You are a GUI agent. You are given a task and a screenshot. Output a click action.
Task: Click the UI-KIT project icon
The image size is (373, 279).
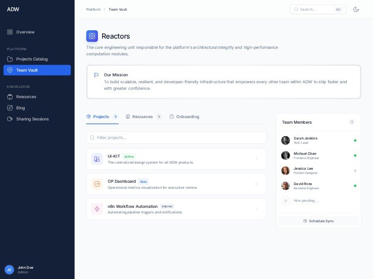[x=97, y=159]
